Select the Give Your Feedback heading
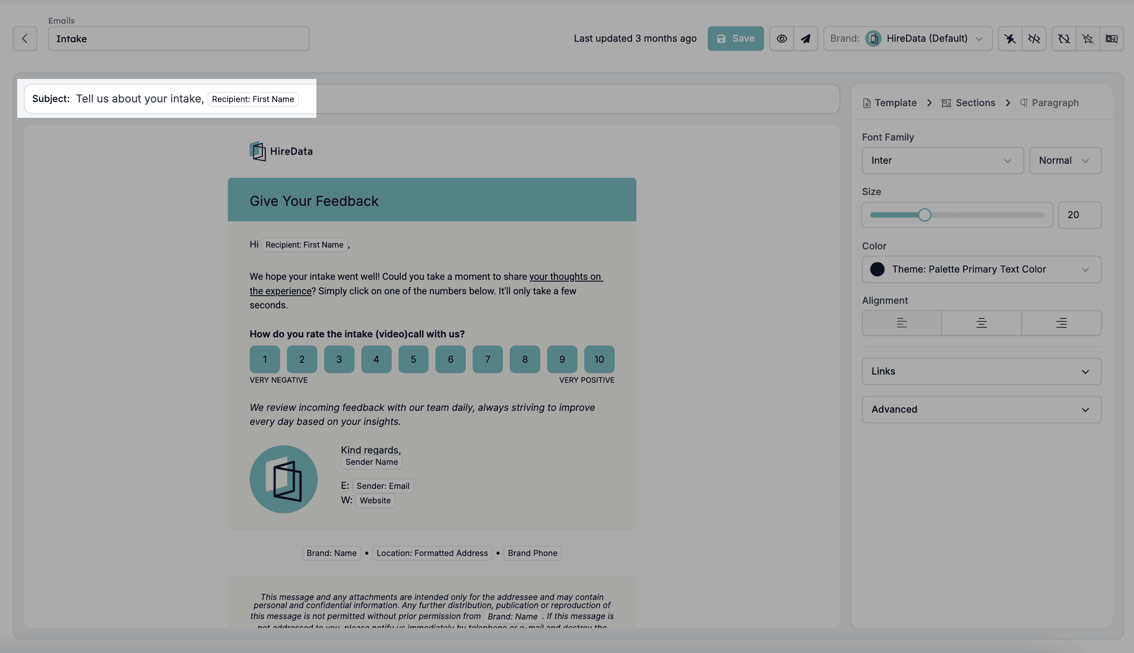Screen dimensions: 1134x653 click(x=314, y=201)
